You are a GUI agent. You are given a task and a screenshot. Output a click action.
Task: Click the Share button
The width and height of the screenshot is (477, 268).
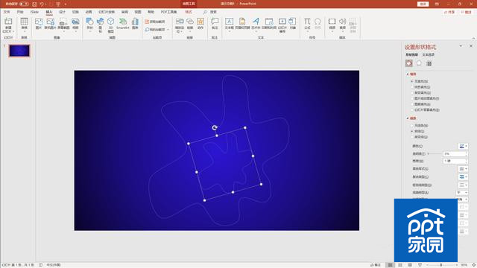[x=449, y=12]
